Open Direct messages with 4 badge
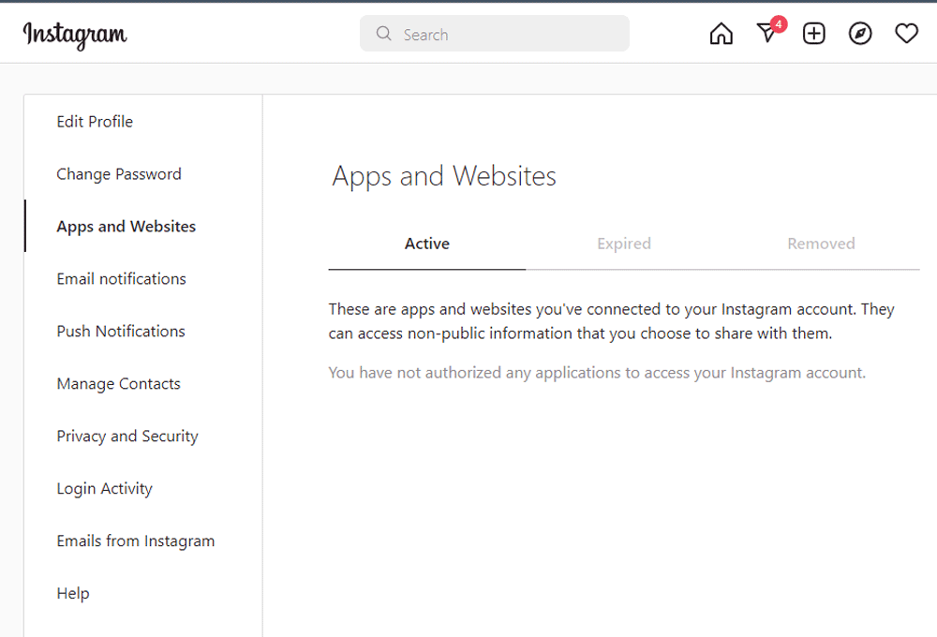This screenshot has height=637, width=937. click(x=769, y=32)
